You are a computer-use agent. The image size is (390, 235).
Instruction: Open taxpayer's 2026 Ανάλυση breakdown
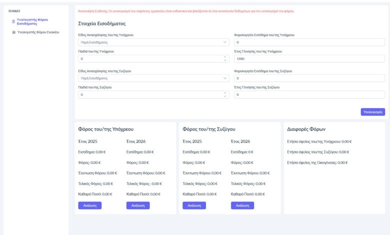click(138, 205)
